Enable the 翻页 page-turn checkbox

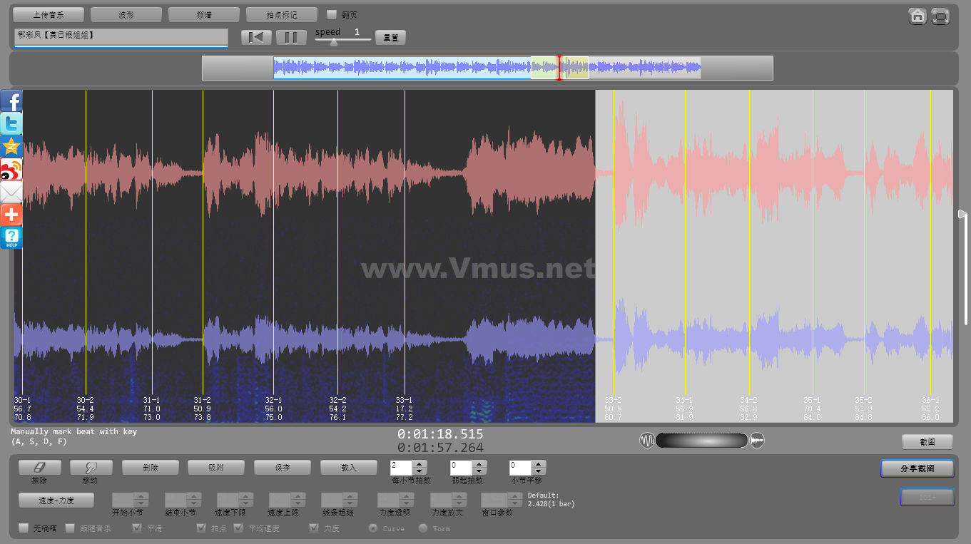(x=332, y=14)
